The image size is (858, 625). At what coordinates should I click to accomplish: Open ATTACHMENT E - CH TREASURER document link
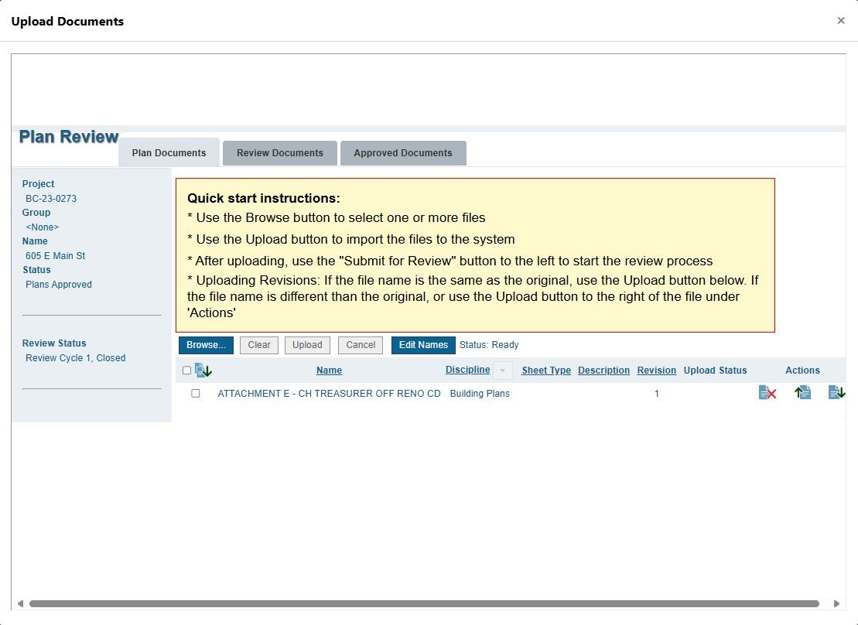(329, 394)
